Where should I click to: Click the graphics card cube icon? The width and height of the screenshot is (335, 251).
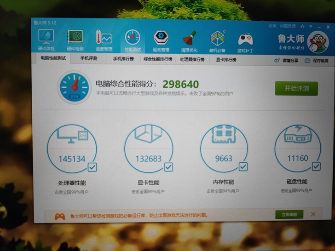[x=148, y=134]
